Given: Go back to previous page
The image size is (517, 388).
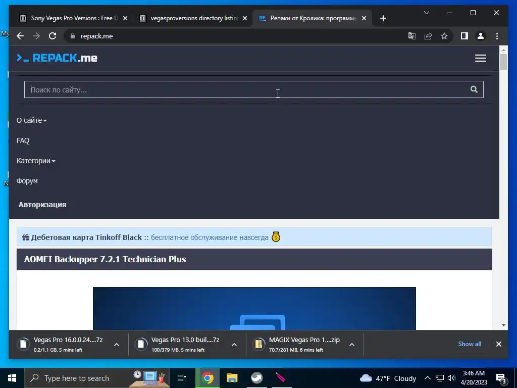Looking at the screenshot, I should click(x=20, y=36).
